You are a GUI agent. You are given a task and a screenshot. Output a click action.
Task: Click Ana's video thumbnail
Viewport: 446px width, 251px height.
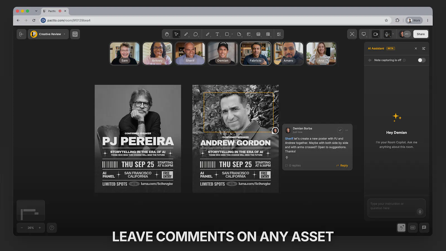321,54
